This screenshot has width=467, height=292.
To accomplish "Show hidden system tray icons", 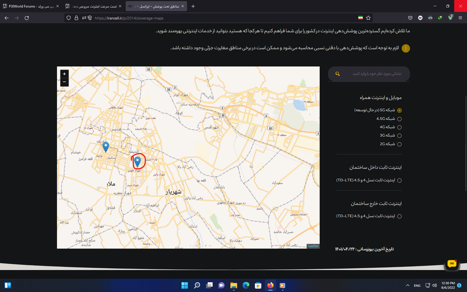I will pos(408,285).
